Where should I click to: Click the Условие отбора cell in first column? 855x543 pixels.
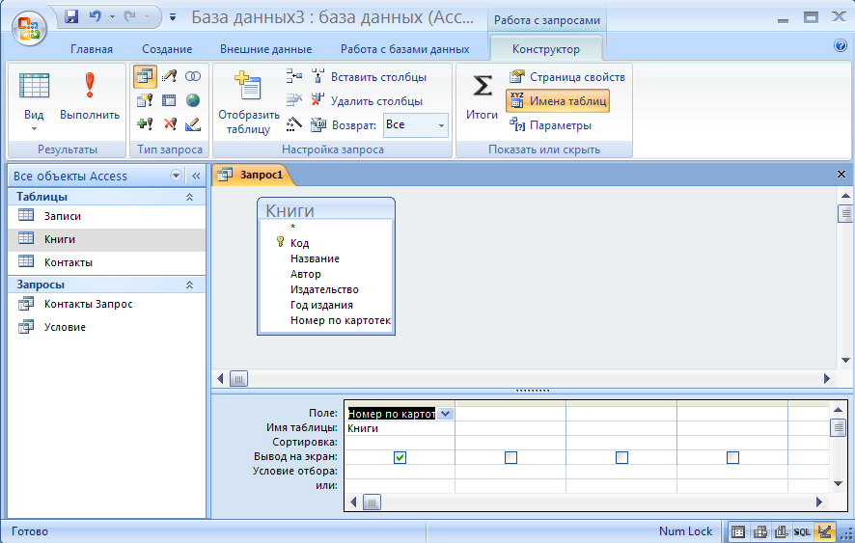point(400,471)
